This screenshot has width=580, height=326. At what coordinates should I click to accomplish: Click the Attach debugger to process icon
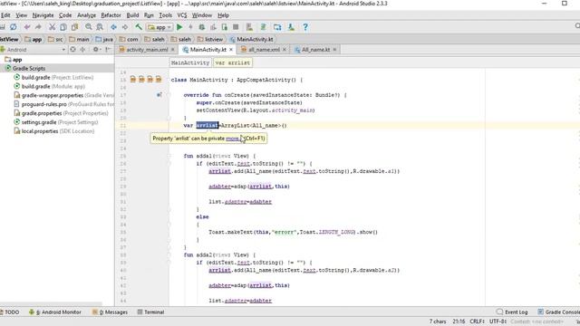pos(225,27)
